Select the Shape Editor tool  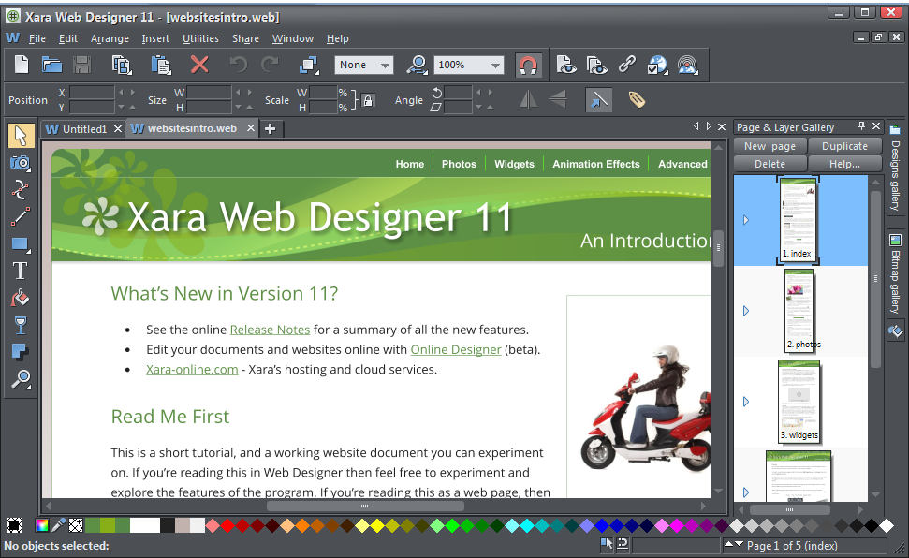[x=21, y=190]
